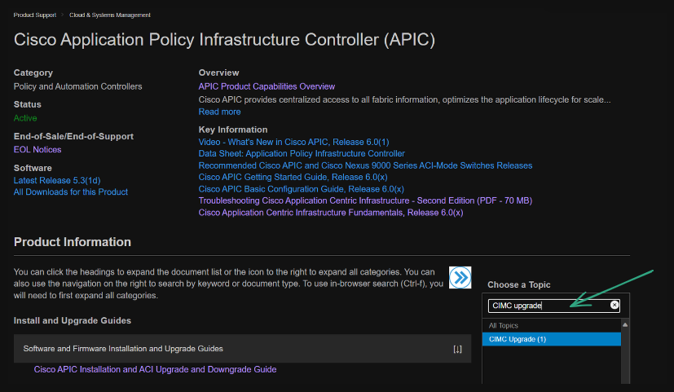This screenshot has width=674, height=392.
Task: Click the Choose a Topic label
Action: click(519, 285)
